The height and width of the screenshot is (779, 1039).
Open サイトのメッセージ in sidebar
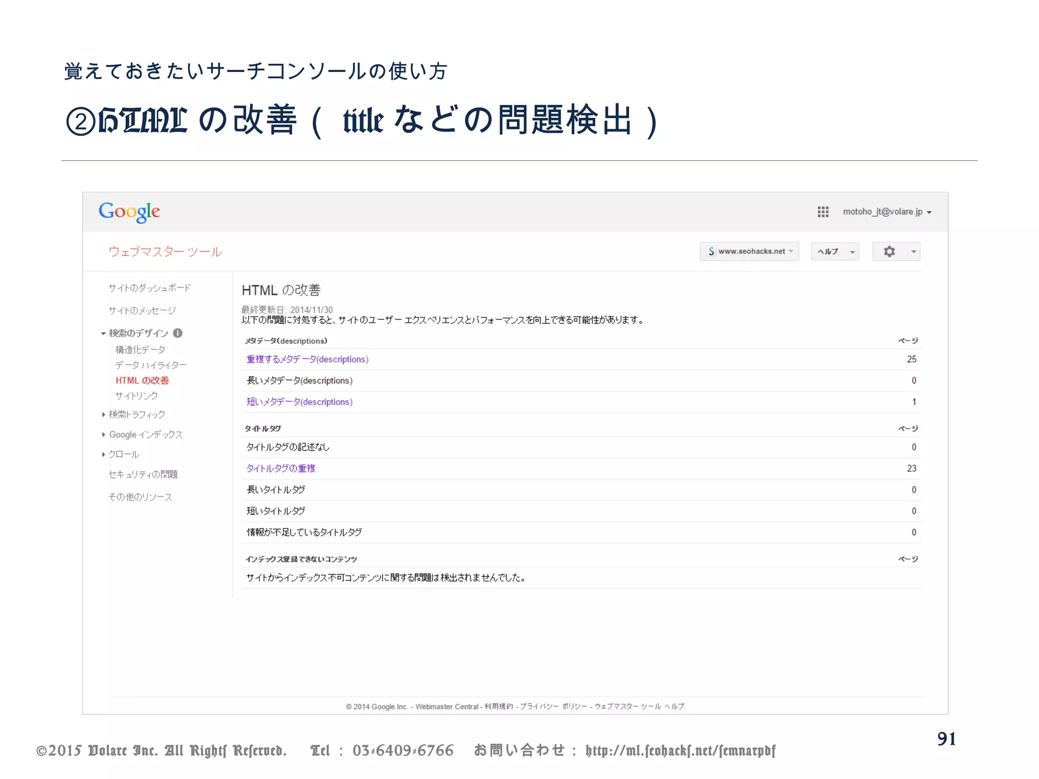(142, 310)
